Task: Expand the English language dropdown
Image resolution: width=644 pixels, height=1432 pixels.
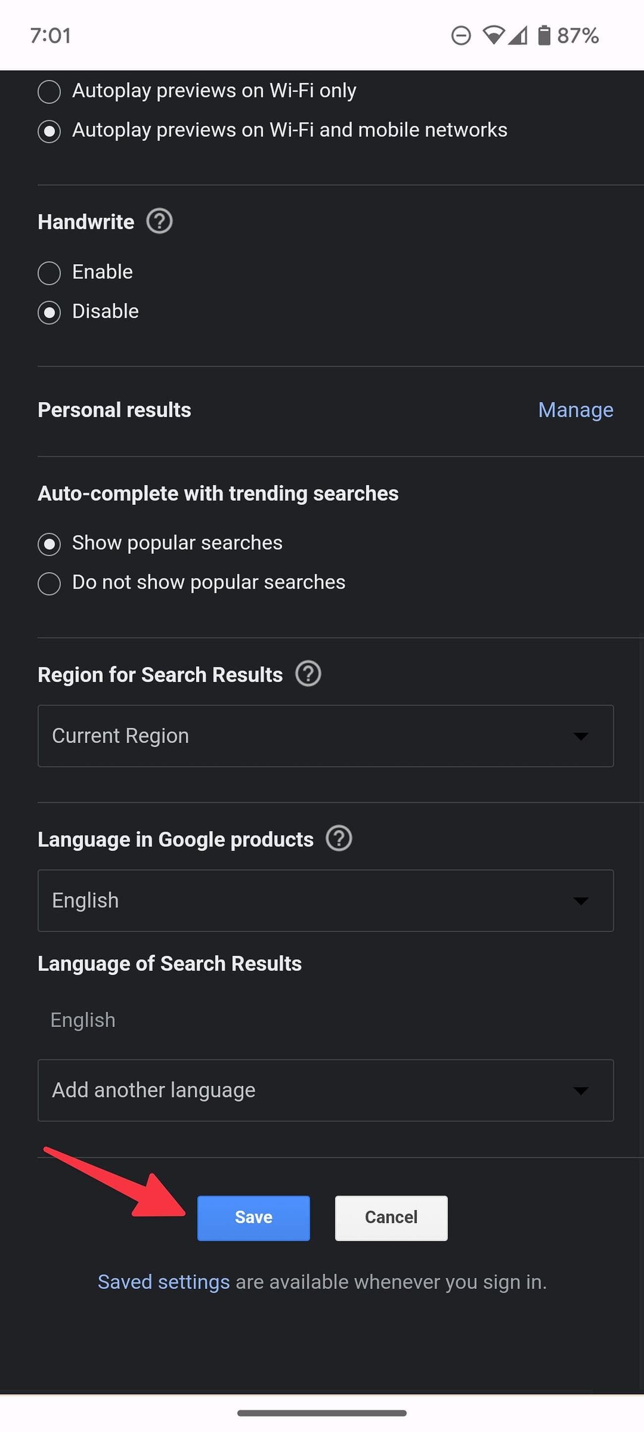Action: (x=325, y=900)
